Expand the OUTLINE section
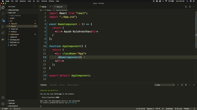Image resolution: width=197 pixels, height=110 pixels. click(x=11, y=101)
